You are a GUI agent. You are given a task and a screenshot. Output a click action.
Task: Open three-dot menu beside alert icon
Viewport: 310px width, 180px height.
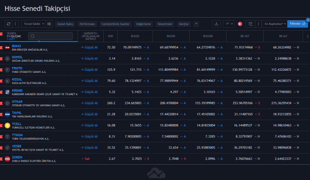[x=258, y=24]
